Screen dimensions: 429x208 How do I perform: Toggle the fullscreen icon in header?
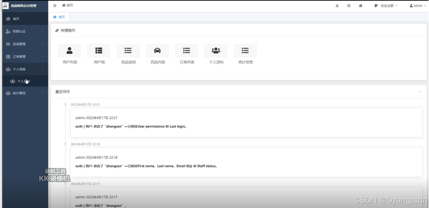349,6
